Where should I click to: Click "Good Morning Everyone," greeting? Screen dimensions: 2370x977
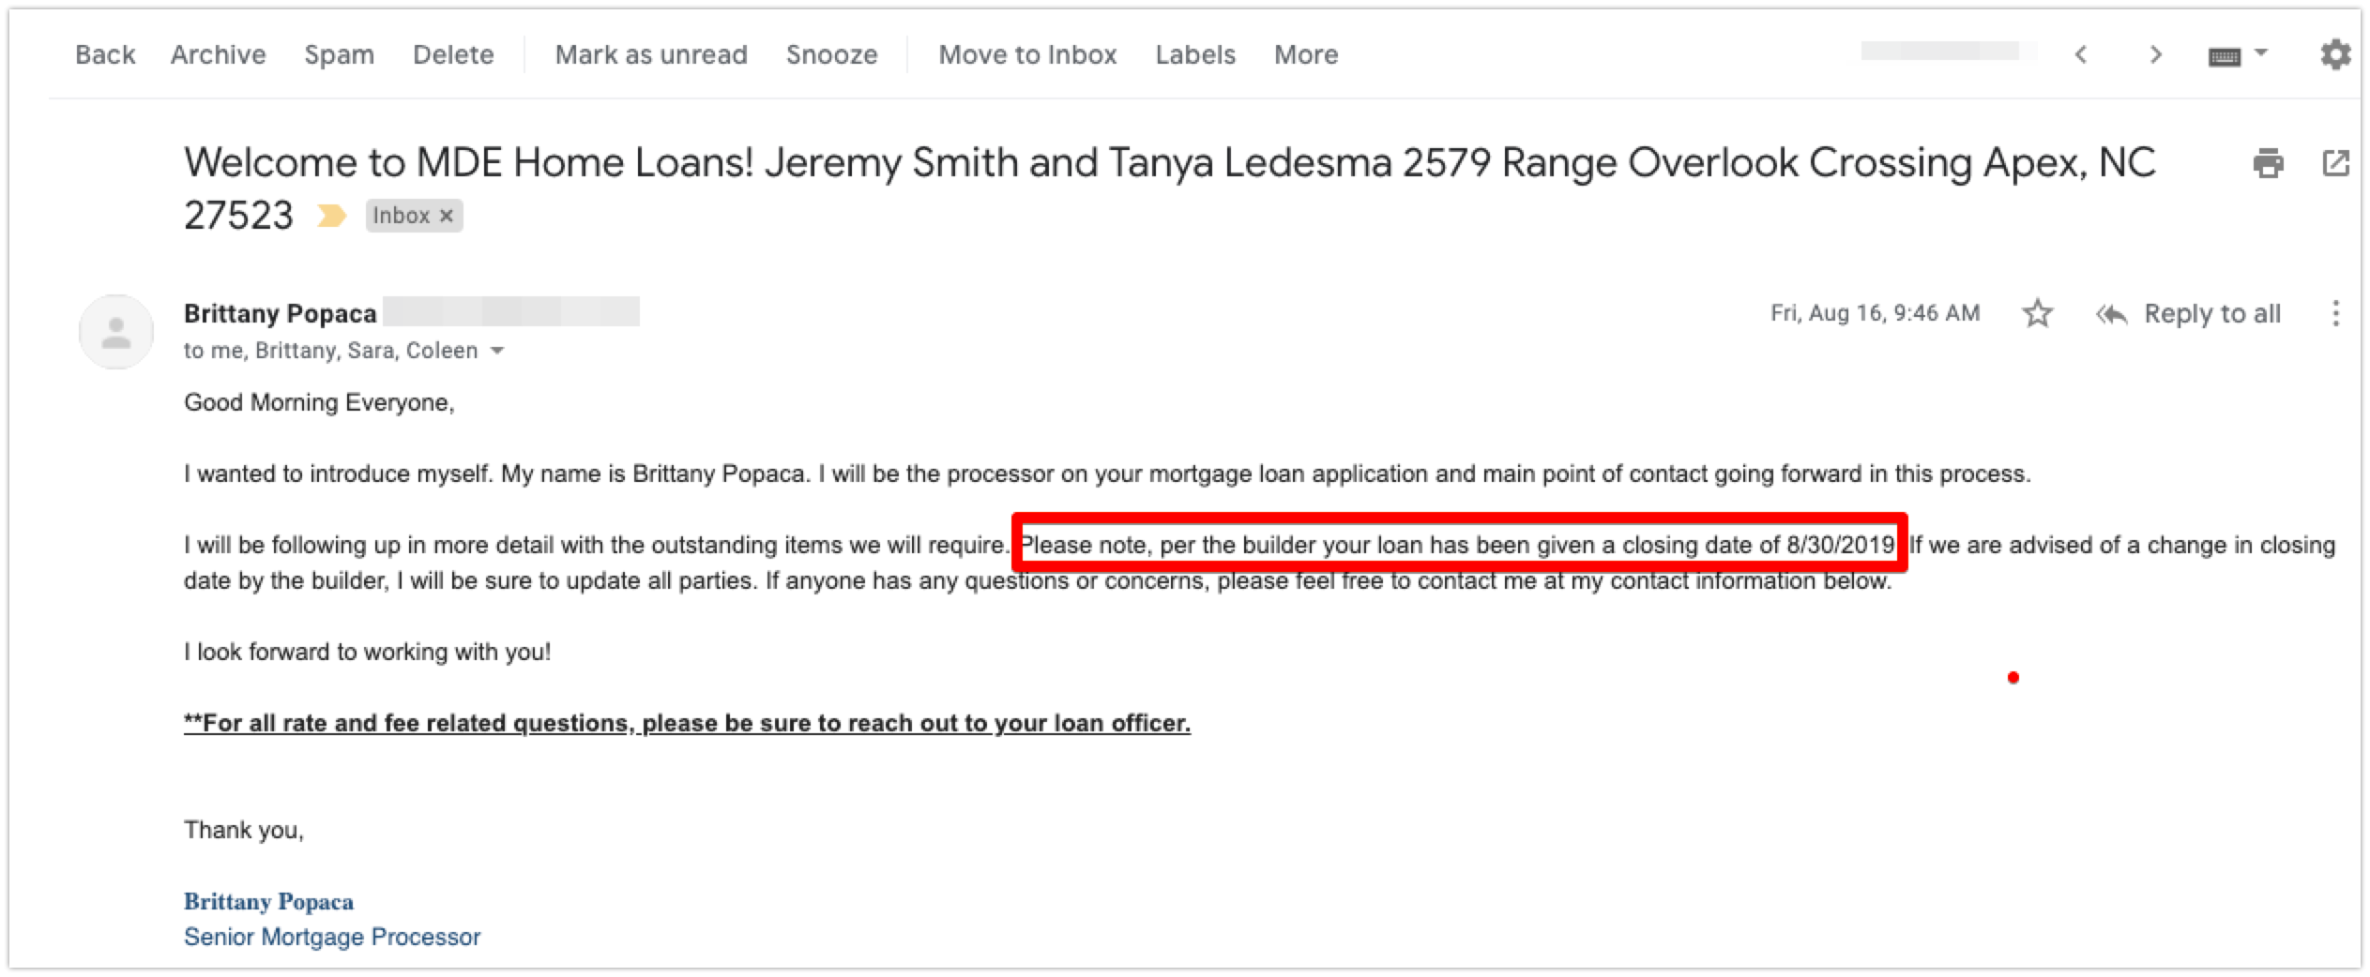click(x=319, y=403)
